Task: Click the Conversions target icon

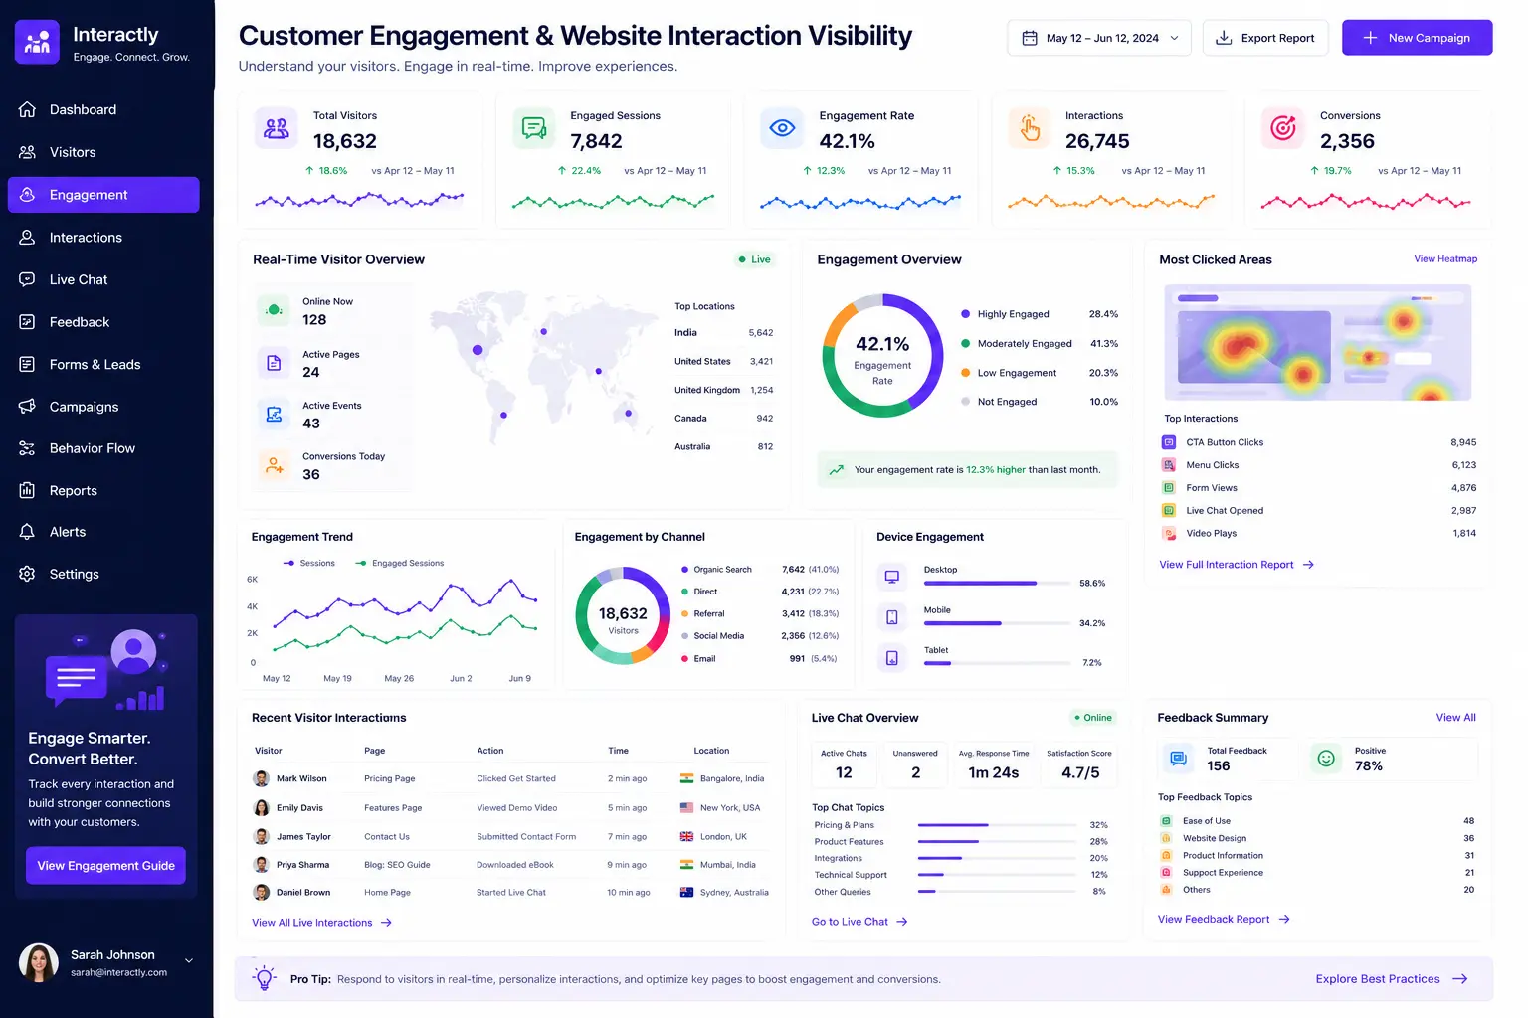Action: tap(1283, 128)
